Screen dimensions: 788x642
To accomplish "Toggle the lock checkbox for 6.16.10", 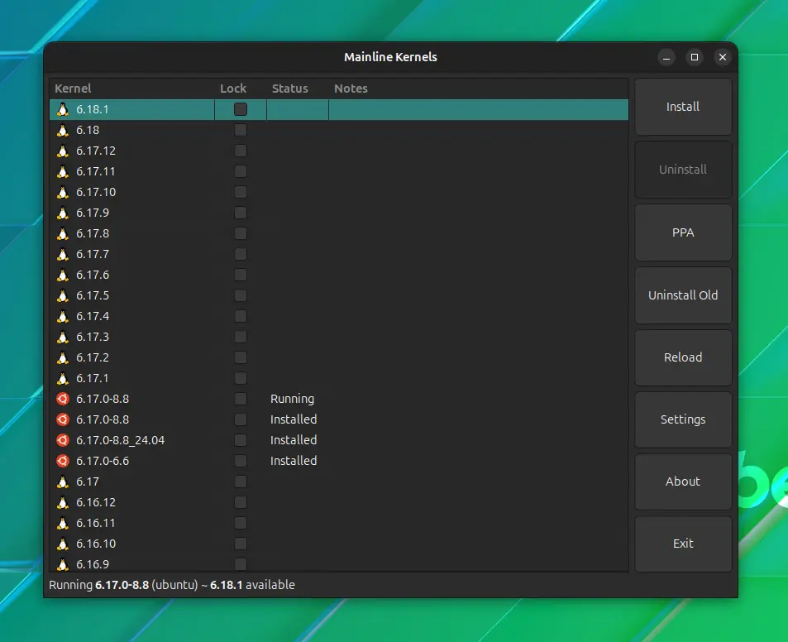I will pos(240,543).
